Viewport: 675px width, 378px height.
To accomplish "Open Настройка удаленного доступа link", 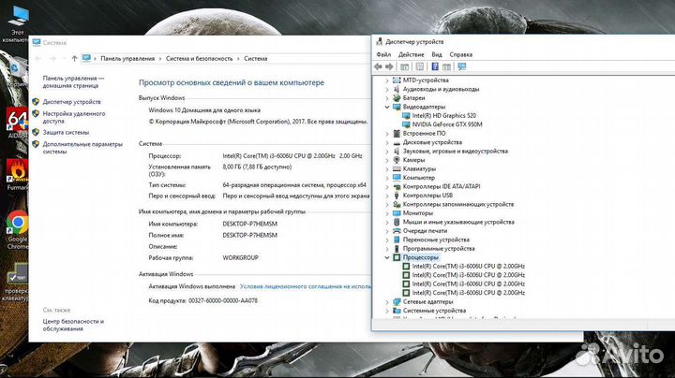I will 74,117.
